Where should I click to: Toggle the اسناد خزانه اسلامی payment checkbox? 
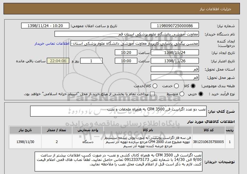click(x=152, y=94)
